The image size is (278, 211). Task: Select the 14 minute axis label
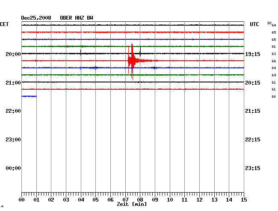click(x=229, y=200)
